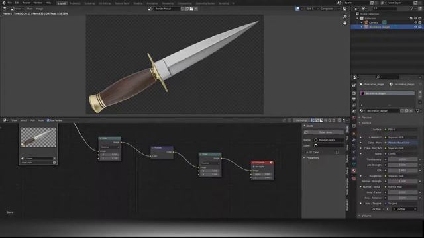Viewport: 424px width, 238px height.
Task: Click the properties panel search field
Action: coord(388,77)
